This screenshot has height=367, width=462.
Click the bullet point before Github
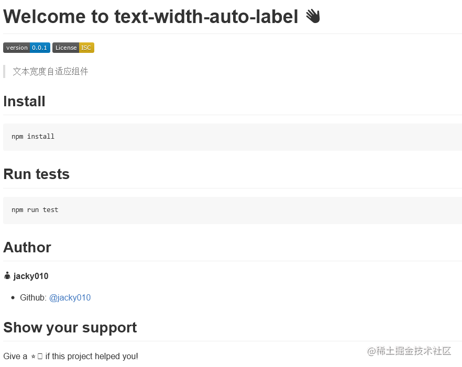point(13,298)
